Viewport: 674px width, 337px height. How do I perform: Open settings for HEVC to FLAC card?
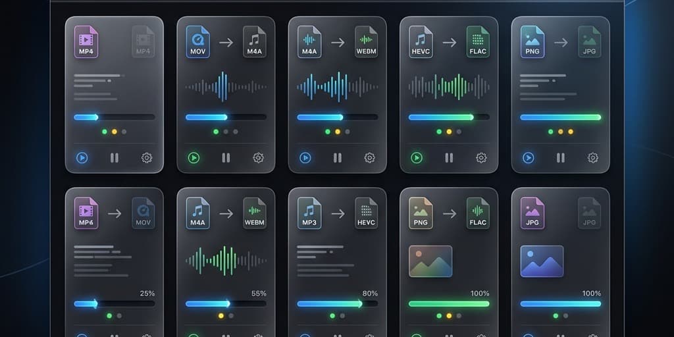click(481, 158)
